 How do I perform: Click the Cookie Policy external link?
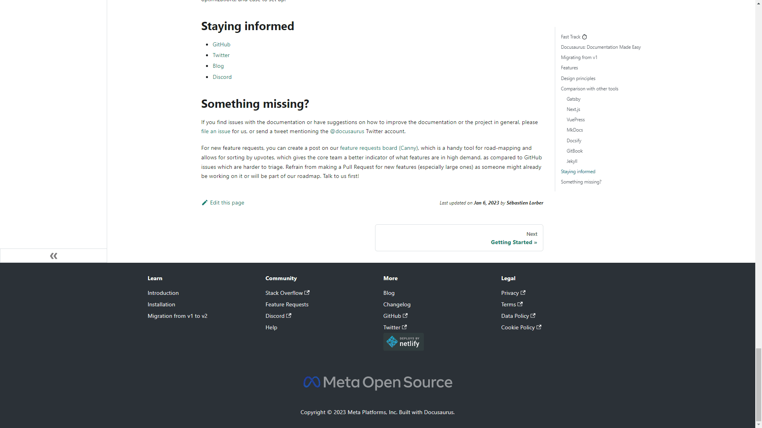[521, 327]
